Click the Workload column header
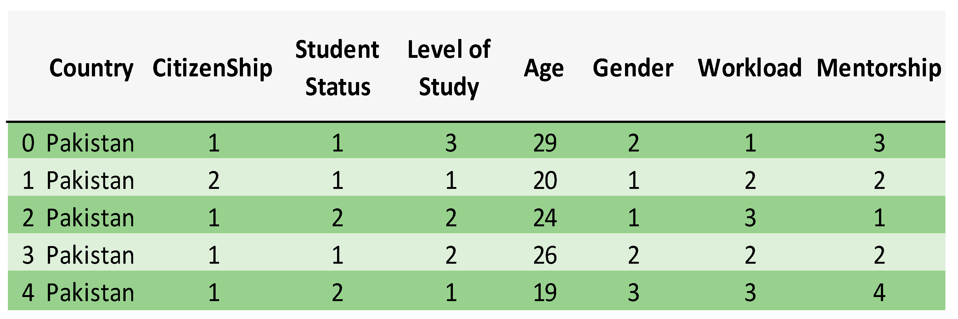Viewport: 958px width, 319px height. point(750,68)
